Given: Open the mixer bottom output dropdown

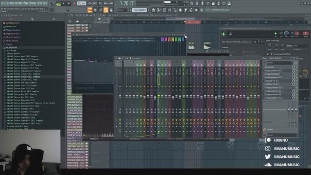Looking at the screenshot, I should (281, 135).
